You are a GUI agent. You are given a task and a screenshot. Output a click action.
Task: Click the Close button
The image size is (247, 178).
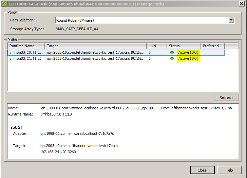(x=202, y=170)
